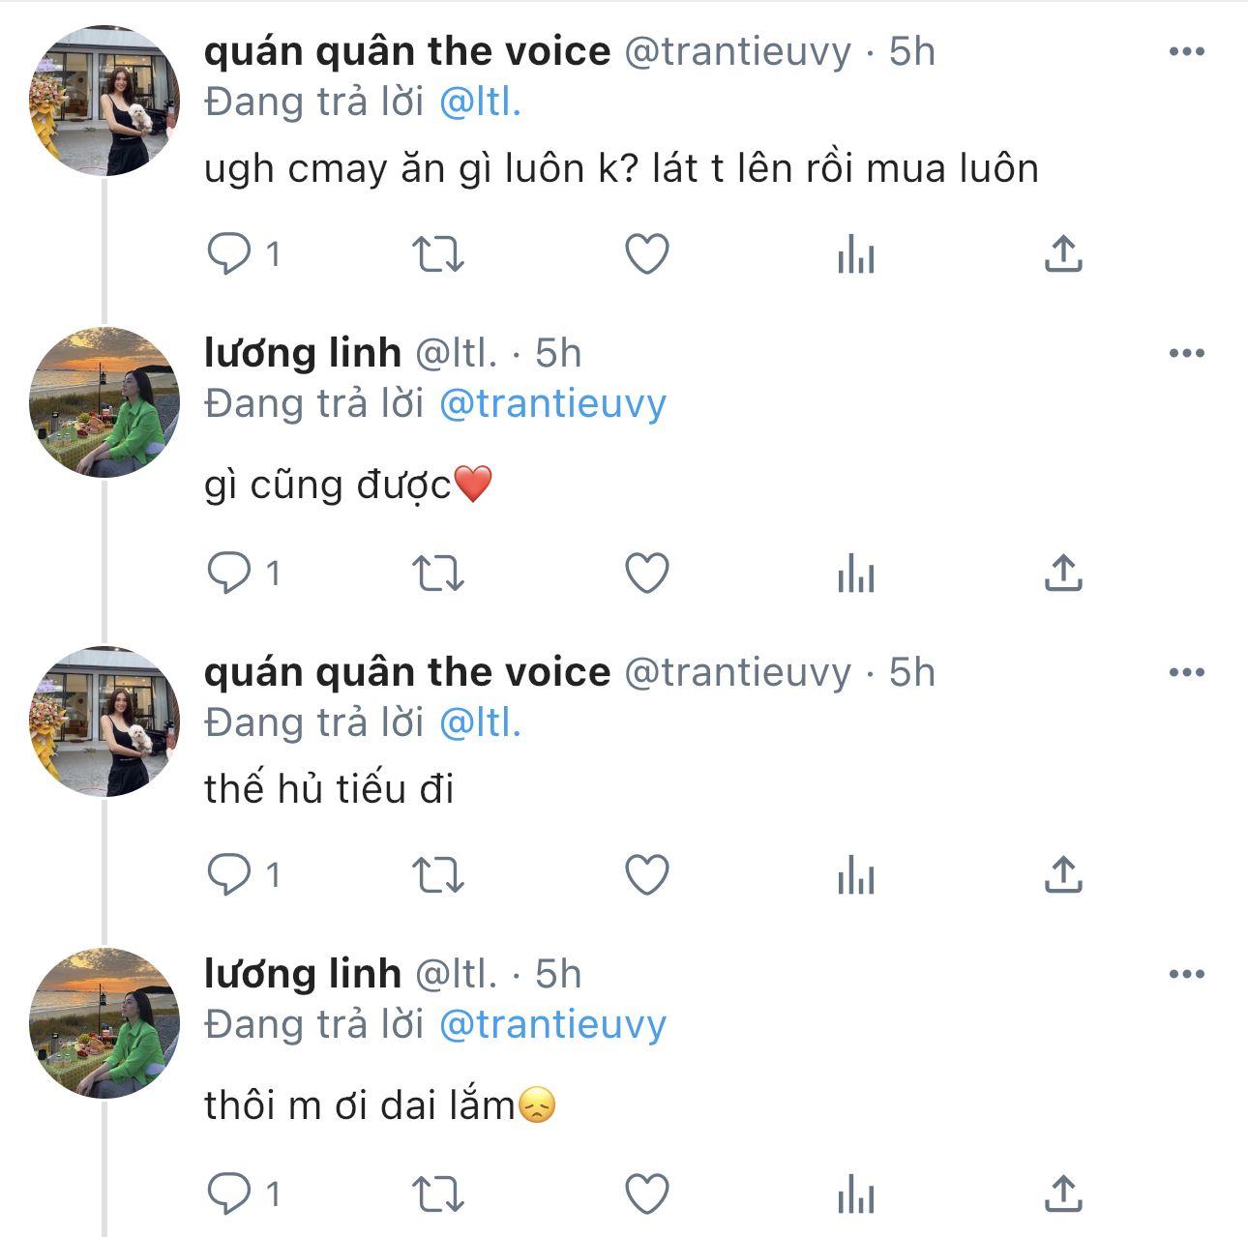Retweet the "ugh cmay ăn gì luôn k" tweet

[x=438, y=254]
